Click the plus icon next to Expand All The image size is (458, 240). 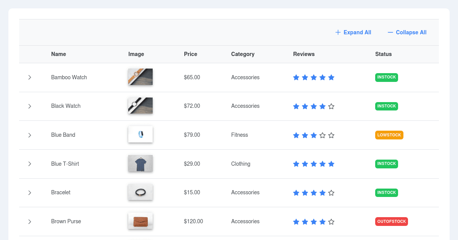(x=338, y=32)
